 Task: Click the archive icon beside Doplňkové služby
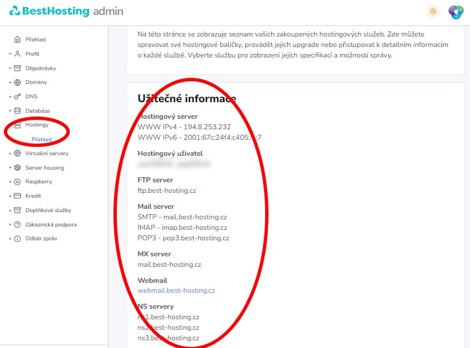point(18,210)
